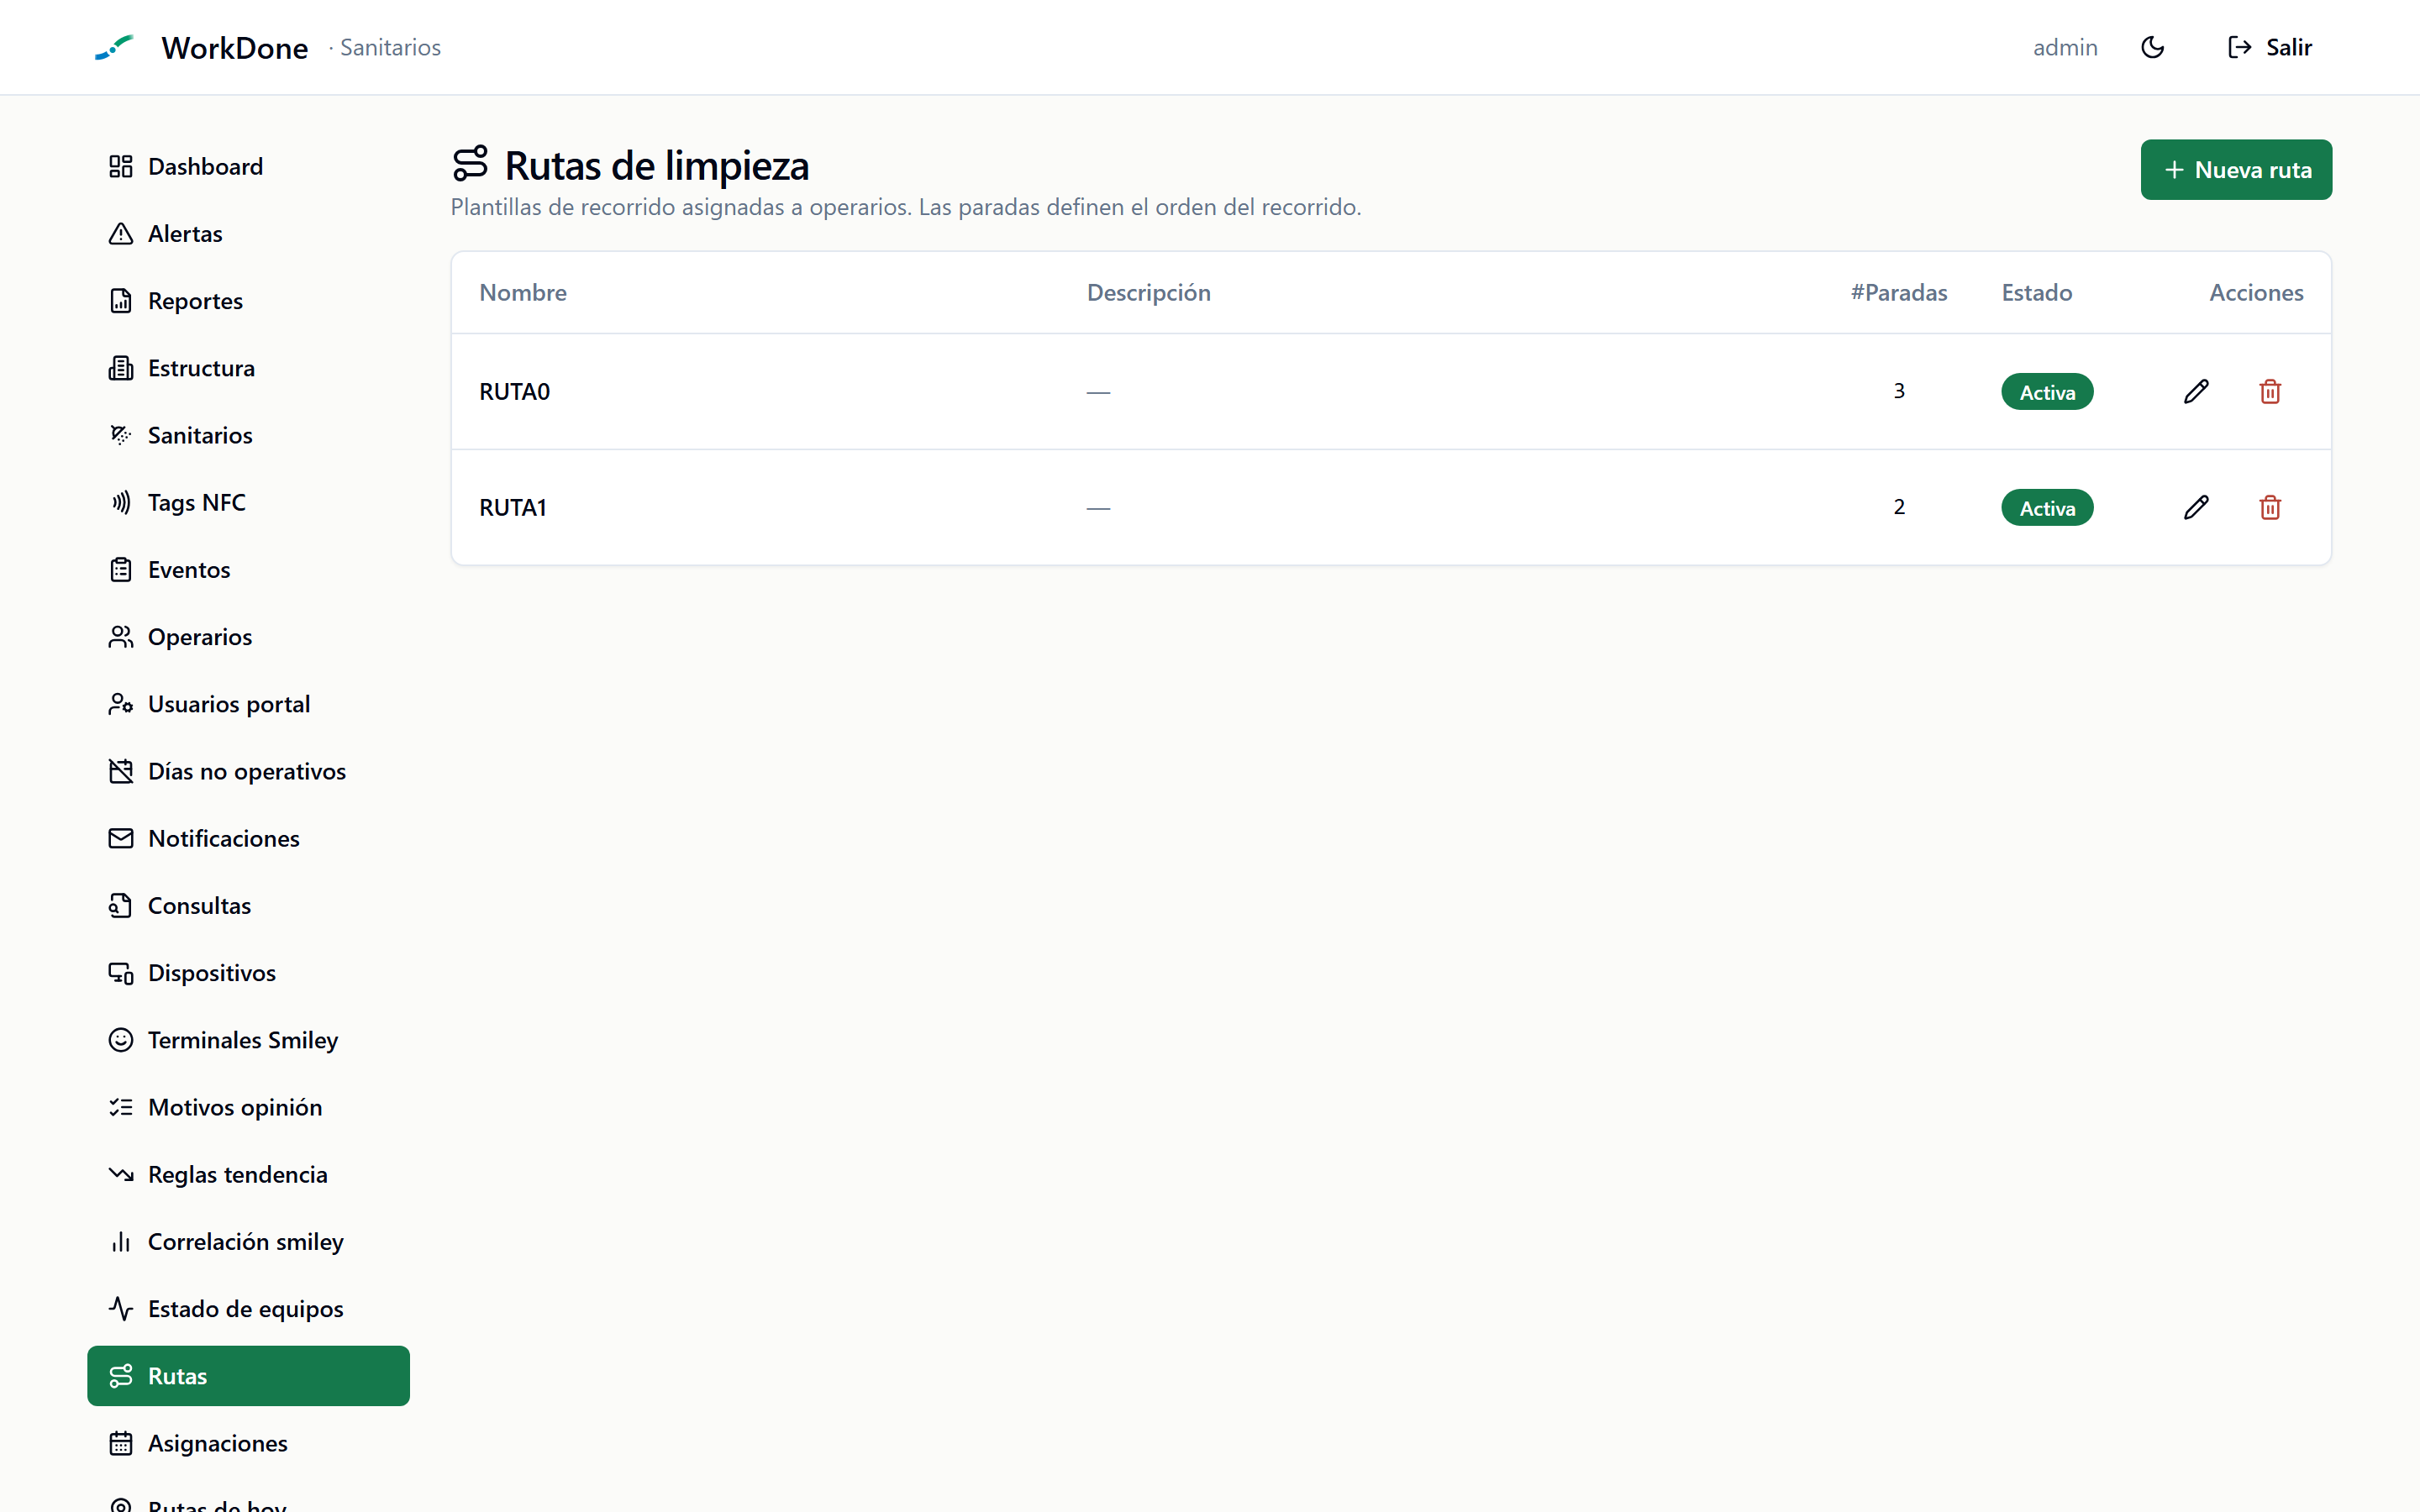Click the admin user label
Image resolution: width=2420 pixels, height=1512 pixels.
(x=2064, y=47)
